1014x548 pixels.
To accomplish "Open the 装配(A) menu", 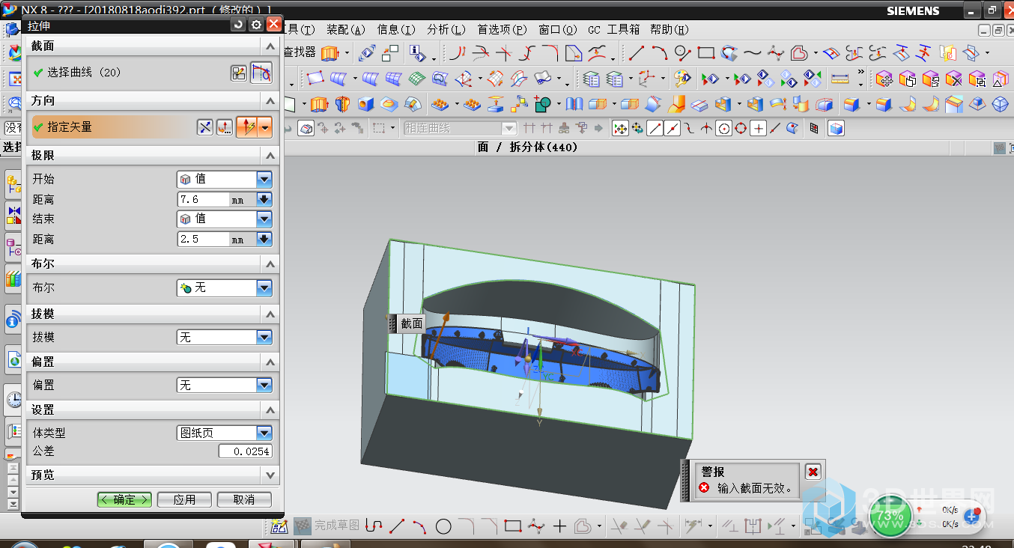I will tap(346, 30).
